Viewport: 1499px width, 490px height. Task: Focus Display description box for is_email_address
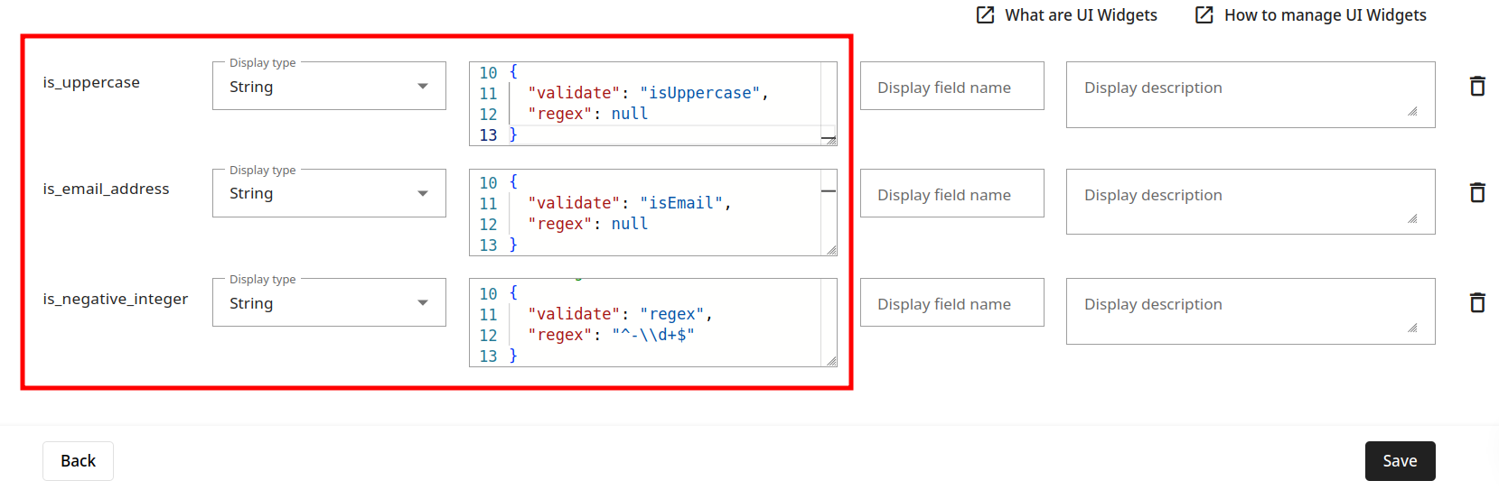coord(1250,201)
